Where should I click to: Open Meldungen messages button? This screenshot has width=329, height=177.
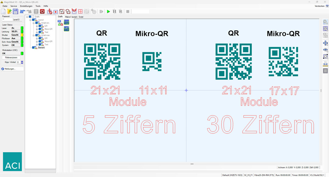(x=12, y=69)
